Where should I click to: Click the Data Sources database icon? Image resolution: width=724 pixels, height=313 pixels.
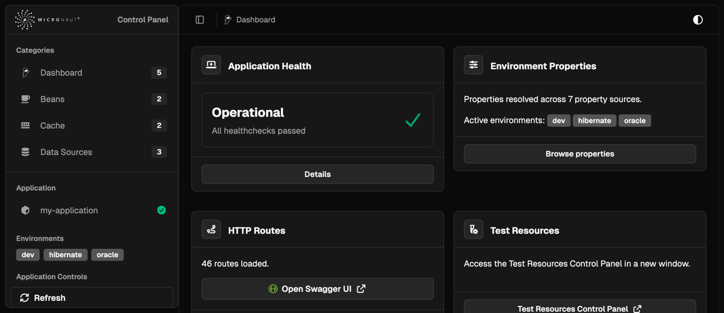(x=25, y=152)
